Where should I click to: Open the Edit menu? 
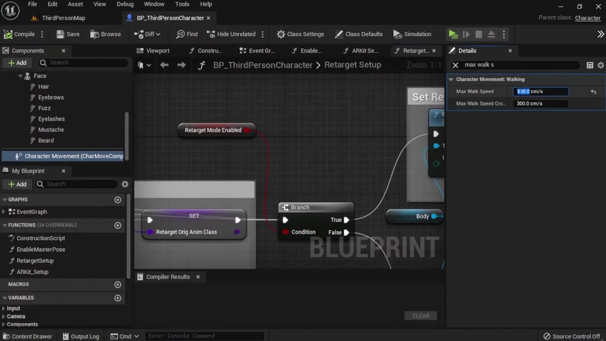tap(53, 4)
